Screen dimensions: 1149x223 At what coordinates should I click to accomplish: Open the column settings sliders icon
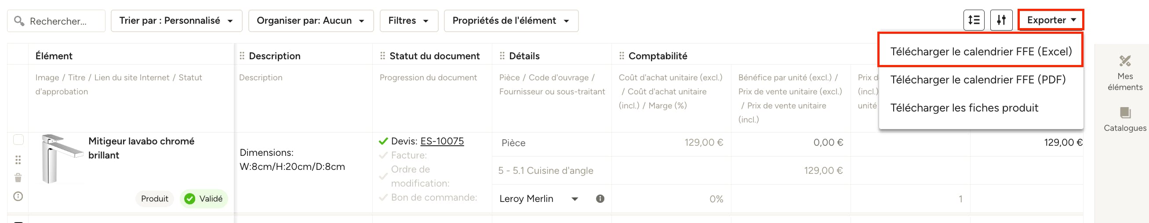pos(1001,20)
